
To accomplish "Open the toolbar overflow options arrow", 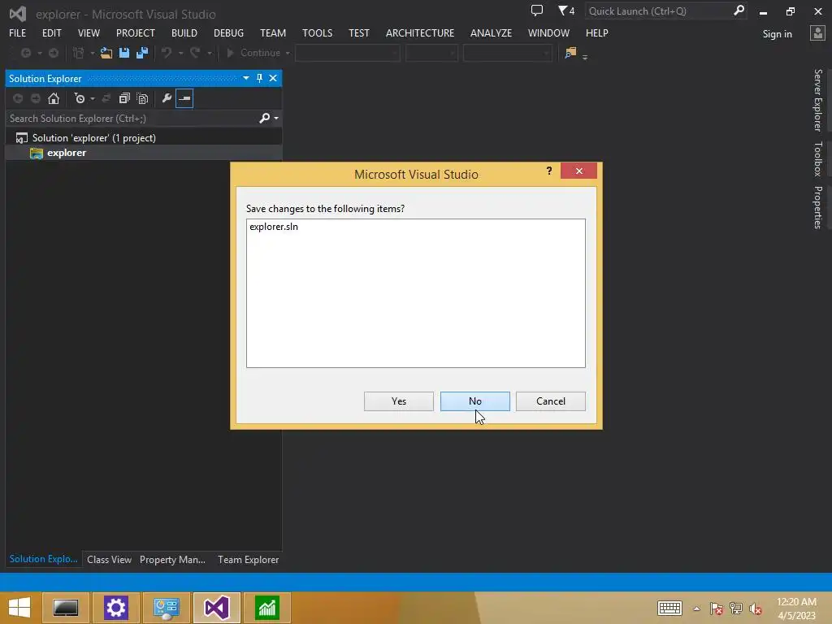I will tap(585, 56).
